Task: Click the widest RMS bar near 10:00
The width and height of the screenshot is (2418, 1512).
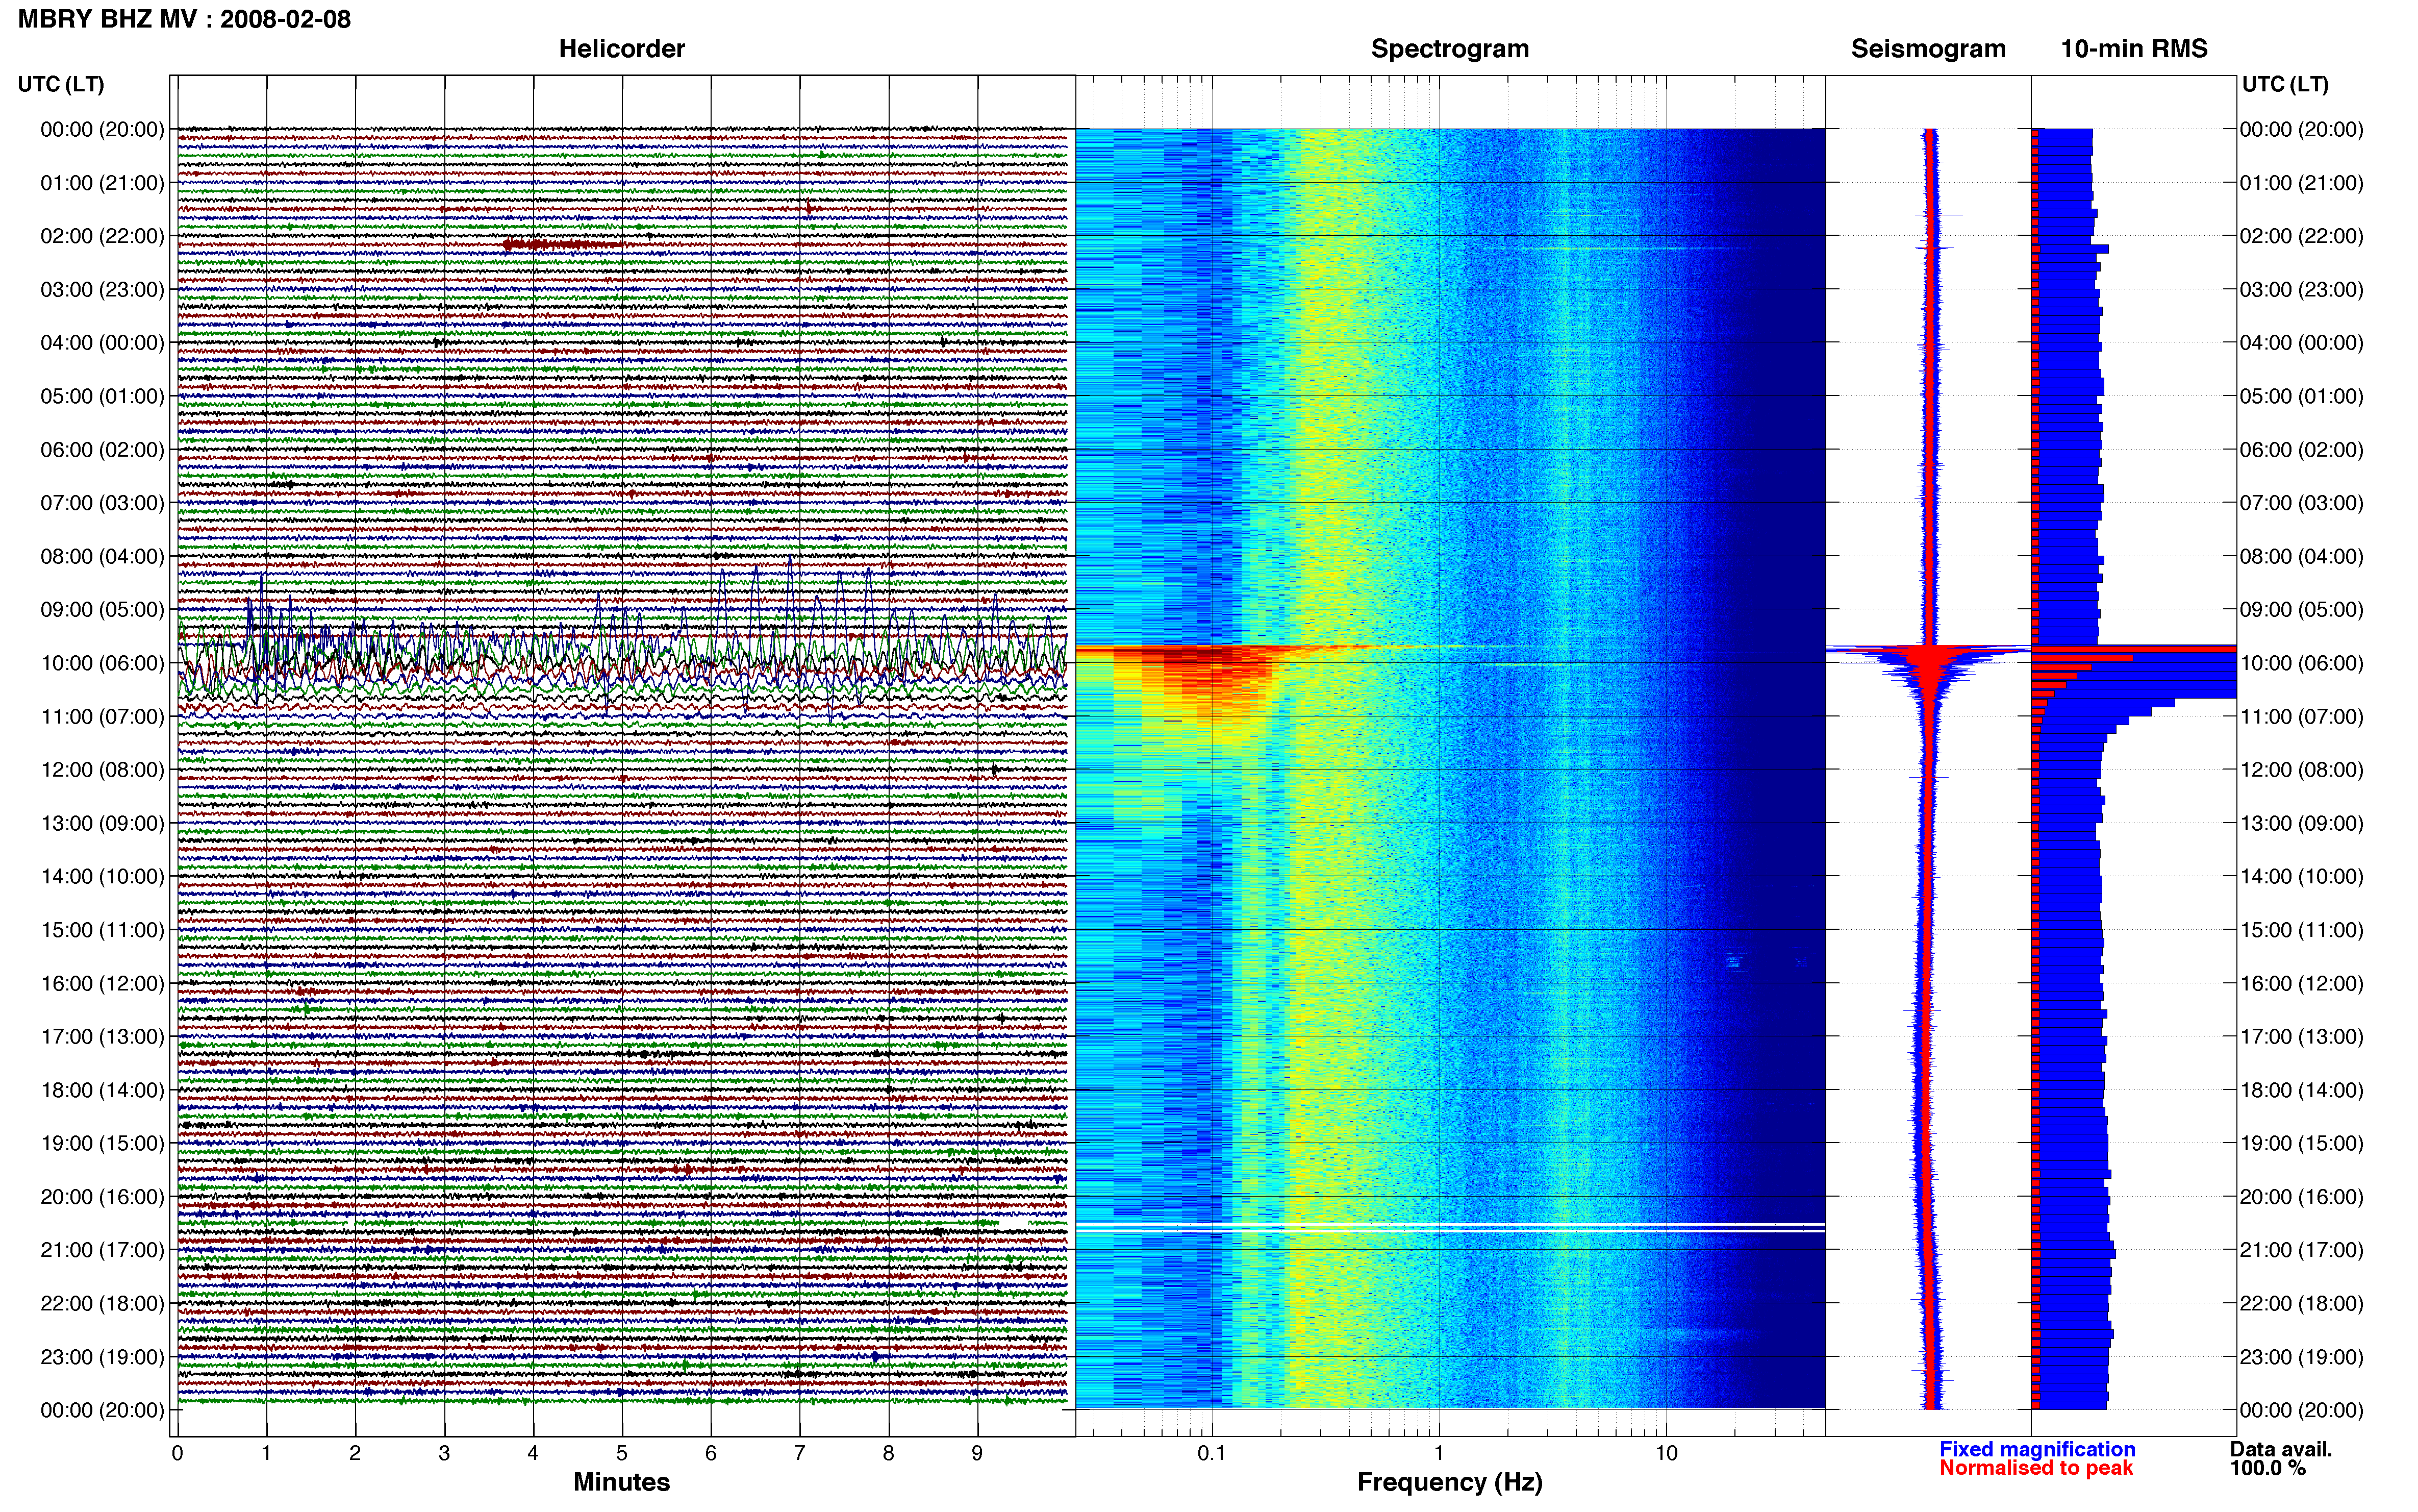Action: pyautogui.click(x=2134, y=649)
